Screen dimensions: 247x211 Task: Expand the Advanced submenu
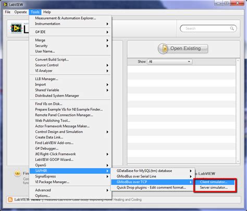pos(70,190)
